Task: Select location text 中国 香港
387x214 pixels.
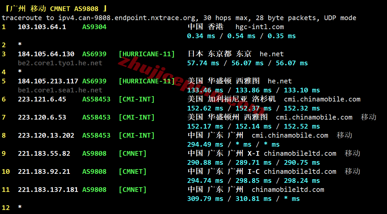Action: point(205,27)
